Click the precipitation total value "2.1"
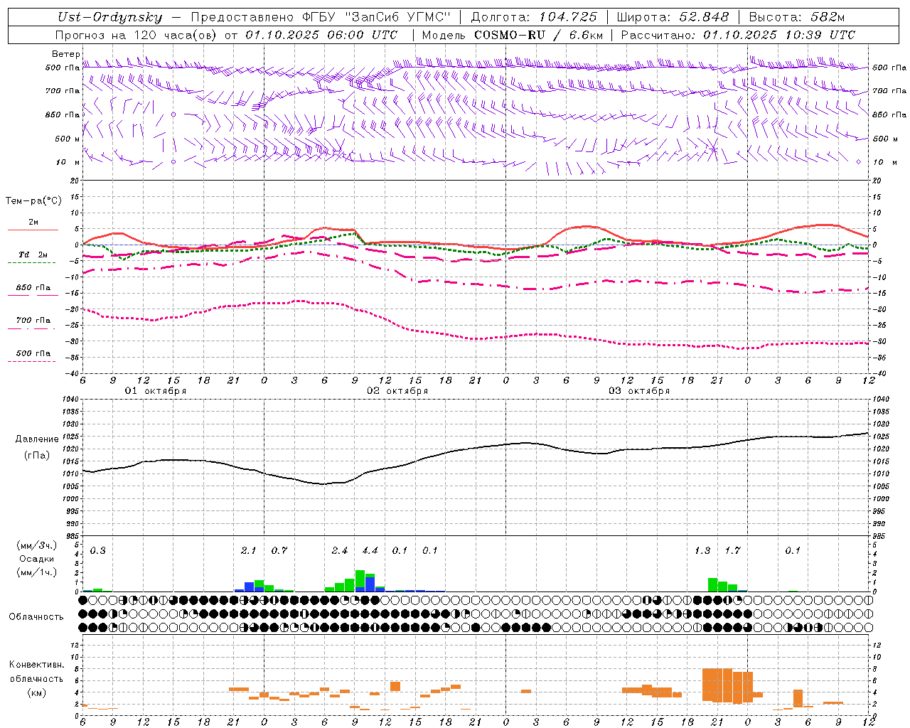 tap(248, 551)
